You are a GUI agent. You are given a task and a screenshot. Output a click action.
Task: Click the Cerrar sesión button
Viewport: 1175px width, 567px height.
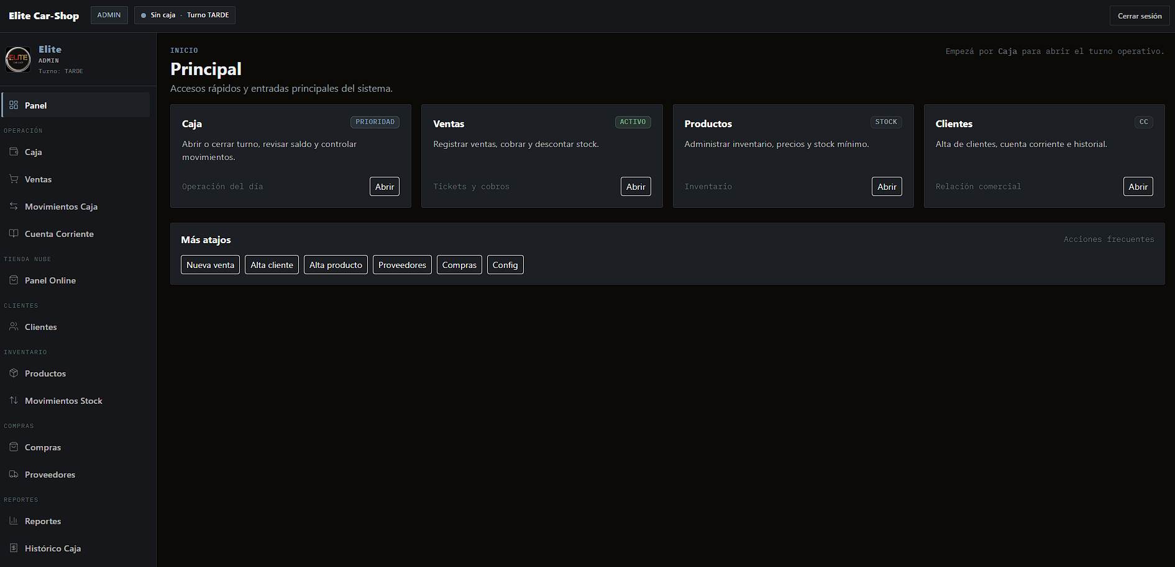pyautogui.click(x=1140, y=16)
